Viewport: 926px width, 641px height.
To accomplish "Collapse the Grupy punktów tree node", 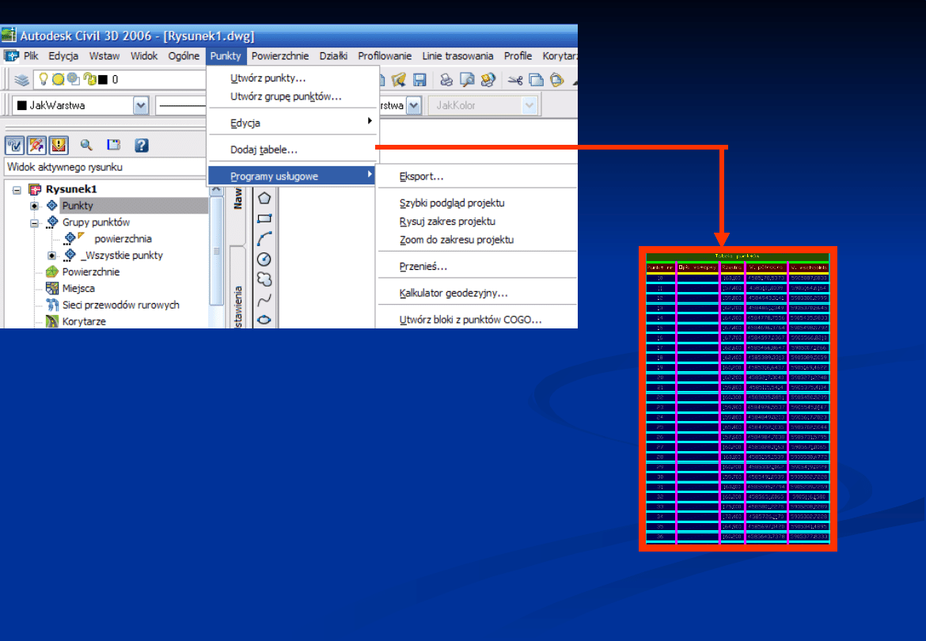I will [34, 222].
